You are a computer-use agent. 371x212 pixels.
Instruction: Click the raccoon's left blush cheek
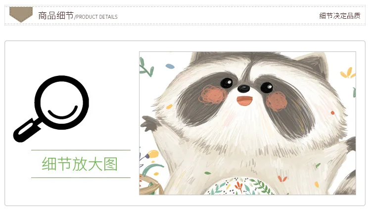(213, 95)
